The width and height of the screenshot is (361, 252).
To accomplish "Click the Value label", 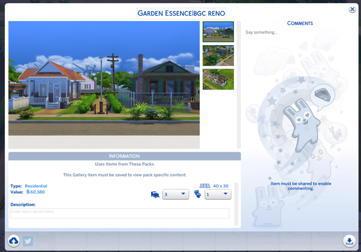I will tap(17, 192).
